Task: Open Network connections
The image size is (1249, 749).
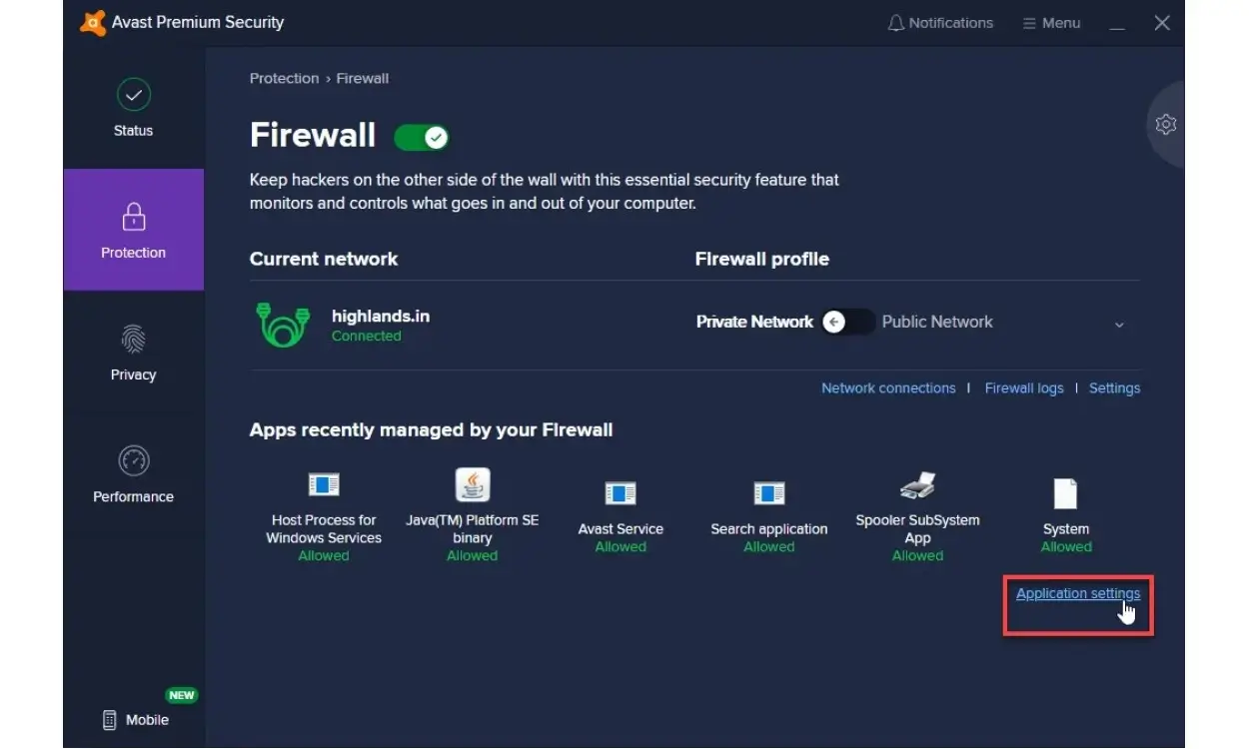Action: click(887, 387)
